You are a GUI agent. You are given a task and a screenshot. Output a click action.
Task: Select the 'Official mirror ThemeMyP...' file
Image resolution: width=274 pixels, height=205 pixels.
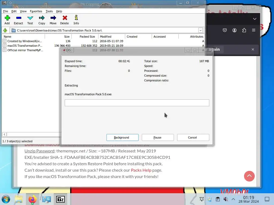(25, 50)
